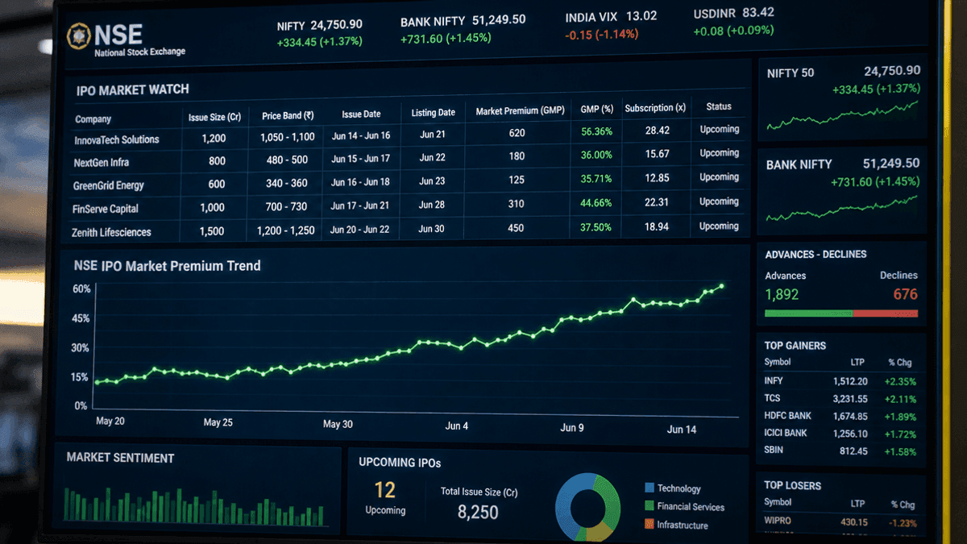Click the Jun 15 - Jun 17 issue date
967x544 pixels.
361,159
